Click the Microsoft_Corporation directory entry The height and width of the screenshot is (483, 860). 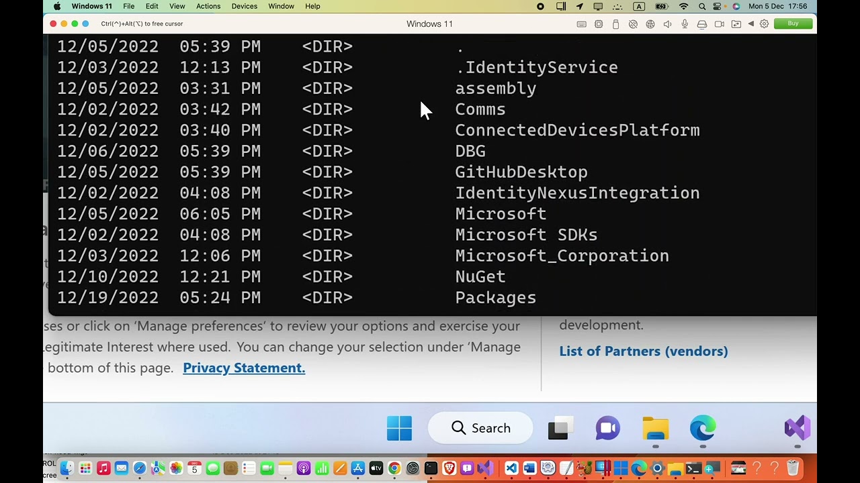pos(562,256)
